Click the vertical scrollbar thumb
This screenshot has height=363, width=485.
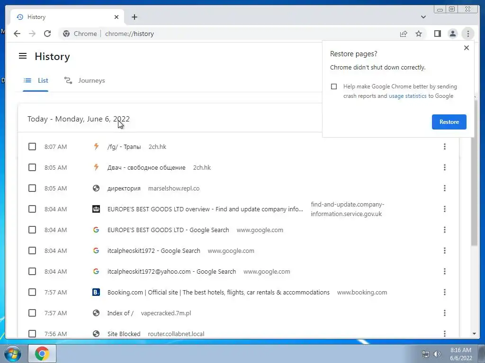[x=474, y=173]
